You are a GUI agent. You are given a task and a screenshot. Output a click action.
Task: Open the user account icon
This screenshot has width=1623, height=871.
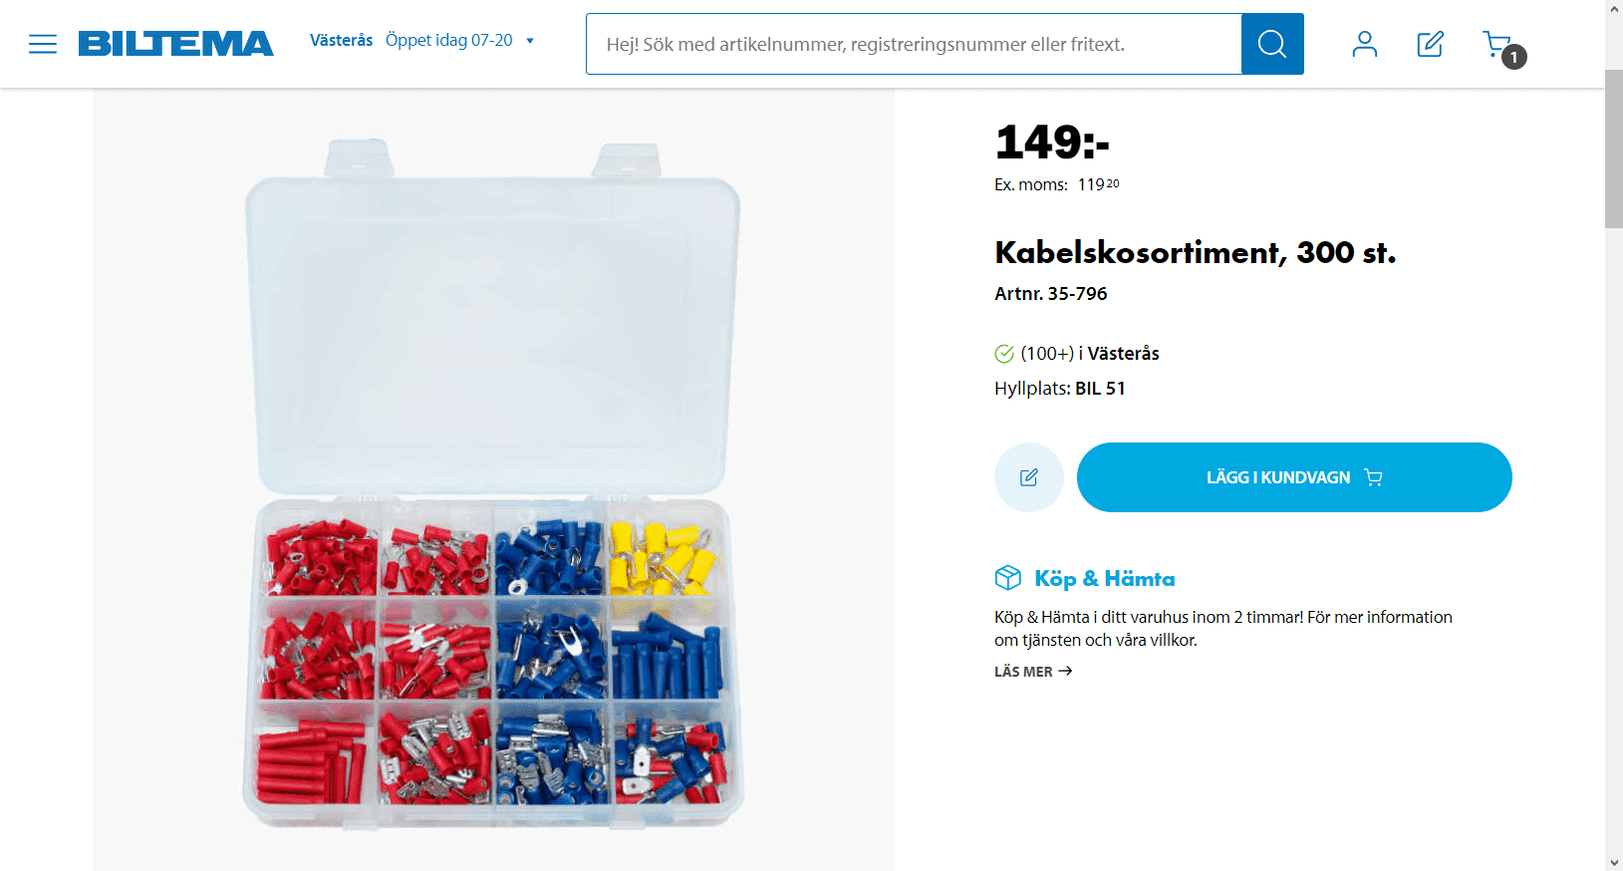(1365, 44)
